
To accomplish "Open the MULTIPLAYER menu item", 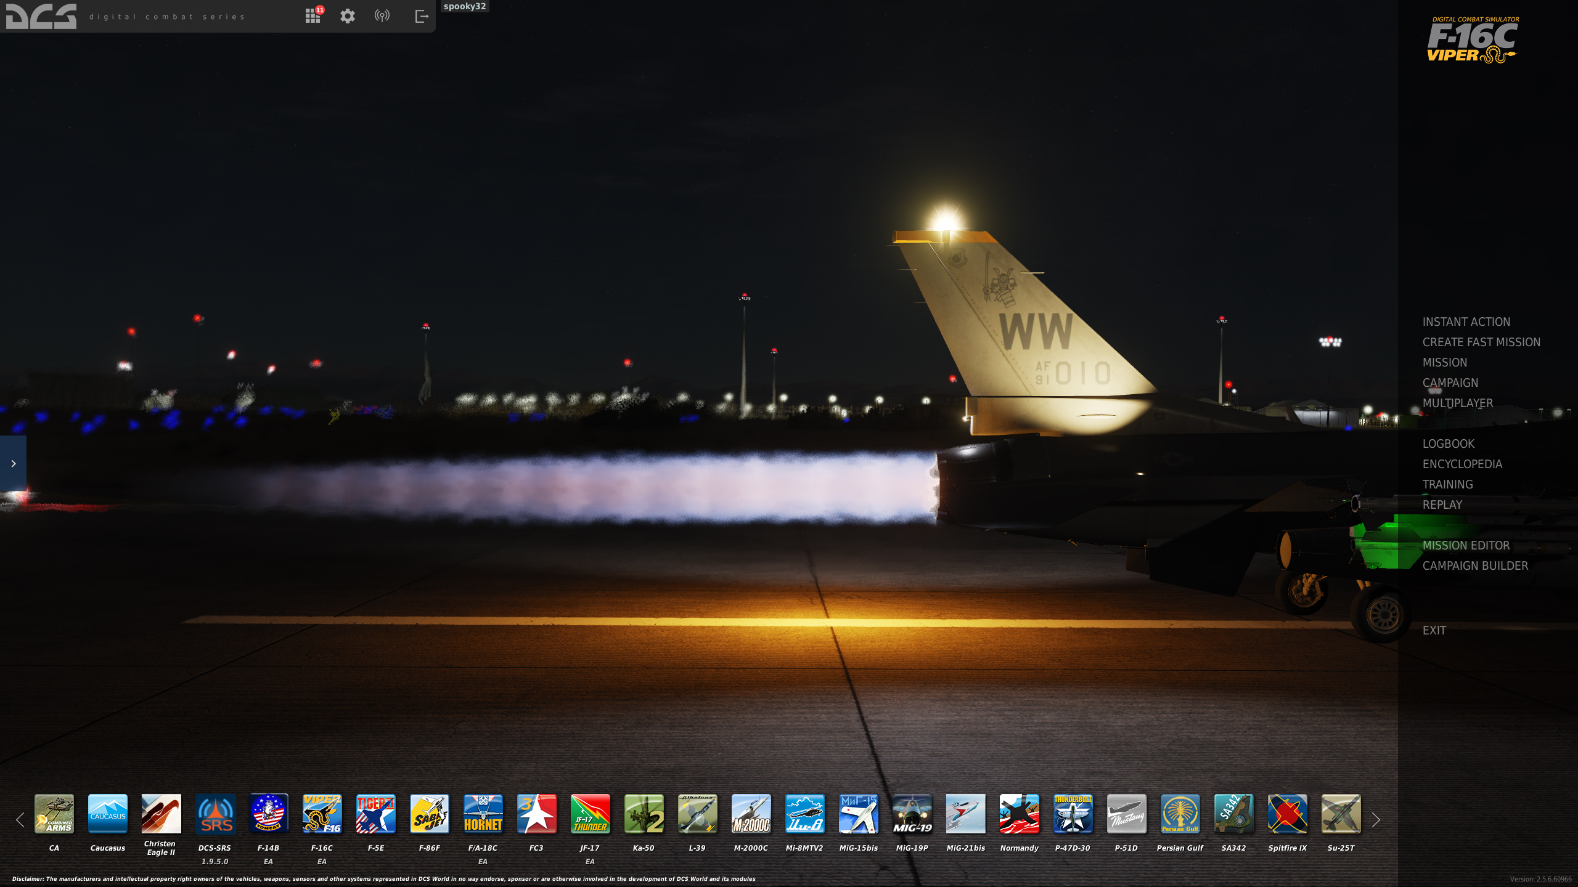I will click(1457, 403).
